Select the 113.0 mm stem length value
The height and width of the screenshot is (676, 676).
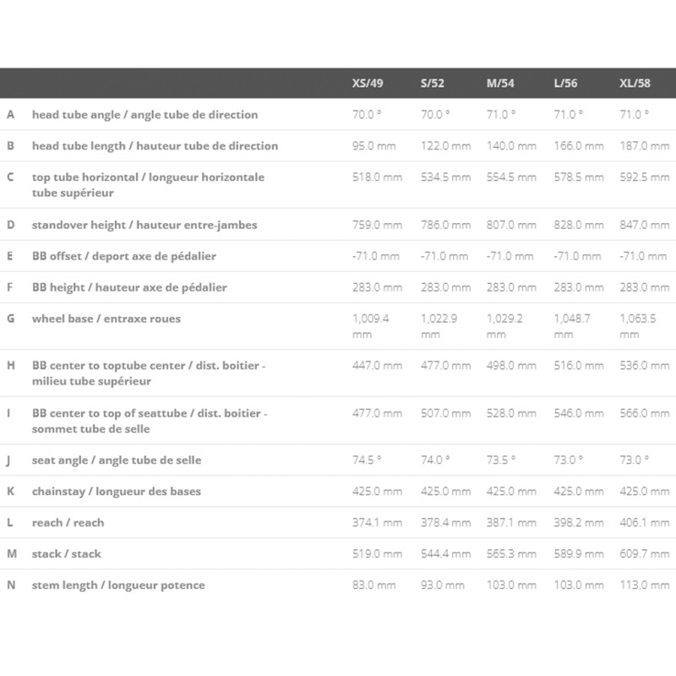click(644, 585)
